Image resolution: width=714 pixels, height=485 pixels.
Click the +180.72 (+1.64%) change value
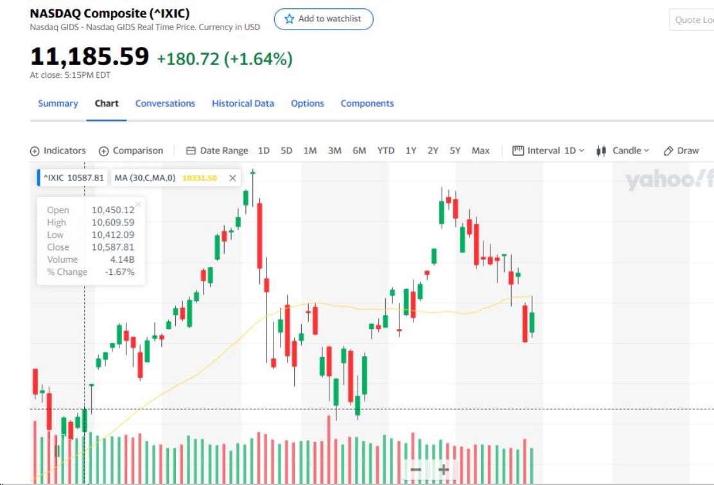(225, 59)
